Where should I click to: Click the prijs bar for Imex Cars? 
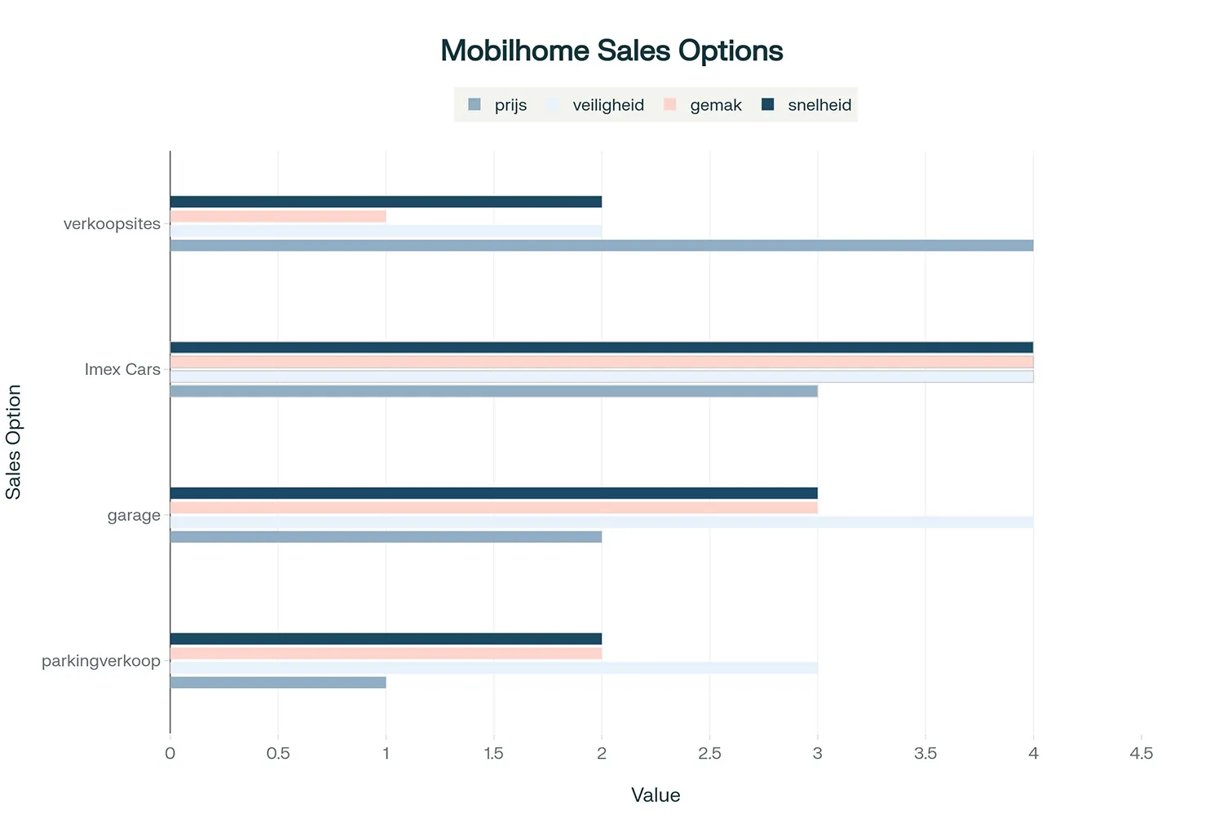493,391
